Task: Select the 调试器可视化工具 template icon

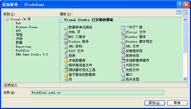Action: tap(66, 71)
